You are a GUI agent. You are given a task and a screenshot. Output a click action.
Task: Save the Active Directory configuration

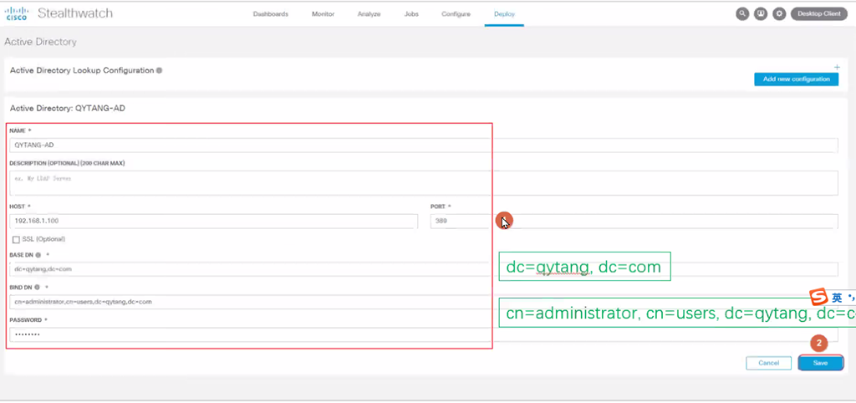coord(820,363)
